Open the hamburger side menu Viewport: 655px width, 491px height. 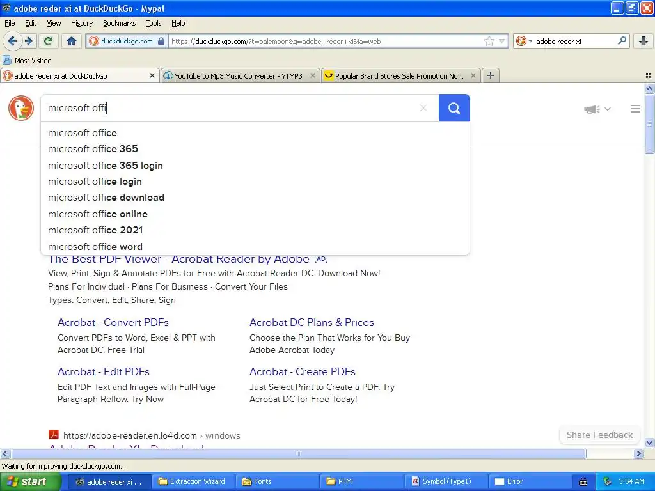(x=635, y=109)
